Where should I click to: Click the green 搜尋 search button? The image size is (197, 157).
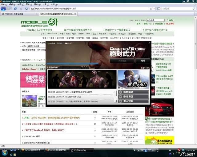pos(170,20)
